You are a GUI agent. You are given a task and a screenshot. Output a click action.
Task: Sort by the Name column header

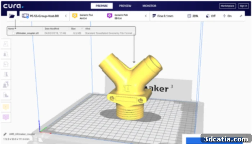click(12, 28)
